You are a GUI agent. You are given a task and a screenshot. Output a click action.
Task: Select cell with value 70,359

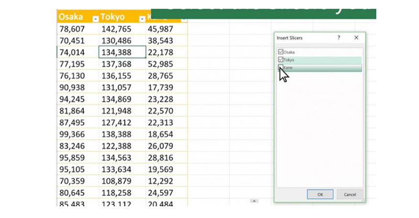point(78,181)
